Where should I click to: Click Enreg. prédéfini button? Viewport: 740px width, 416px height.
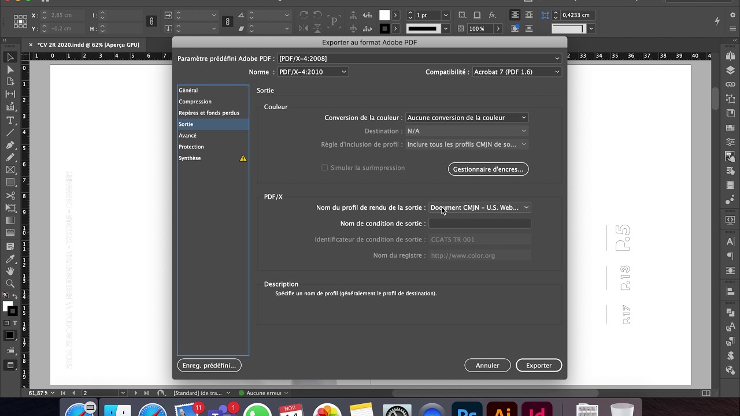209,365
